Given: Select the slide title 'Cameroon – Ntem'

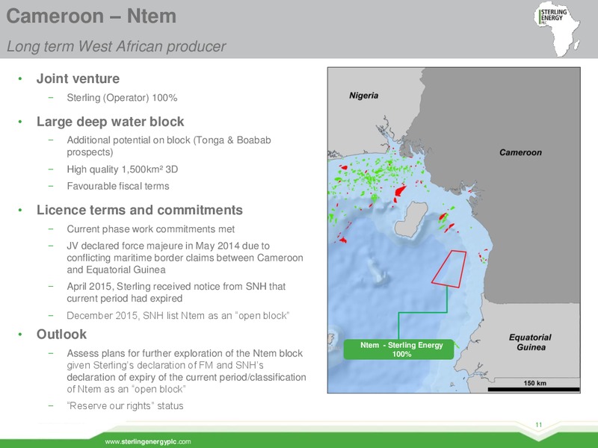Looking at the screenshot, I should pyautogui.click(x=91, y=16).
